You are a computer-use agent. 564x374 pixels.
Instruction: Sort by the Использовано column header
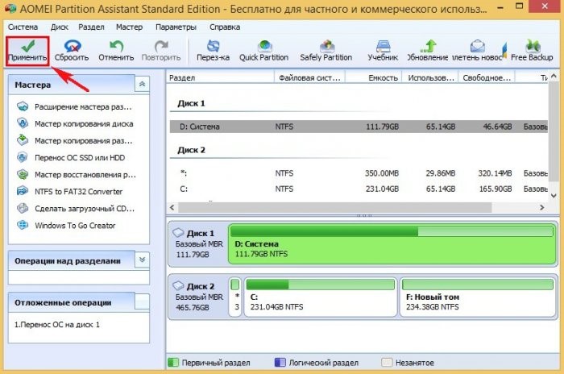click(430, 77)
